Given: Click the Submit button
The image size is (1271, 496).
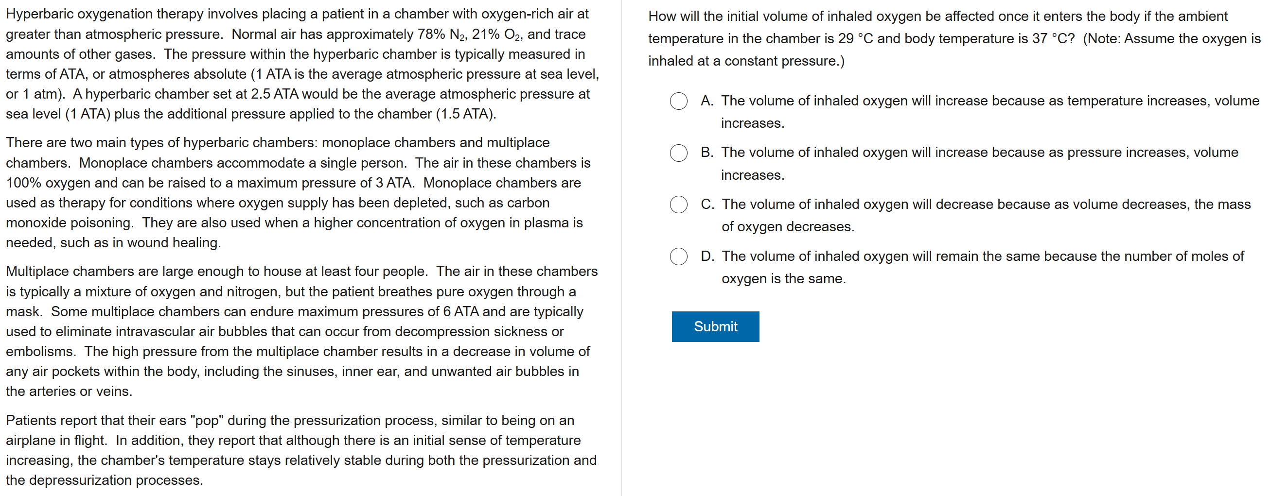Looking at the screenshot, I should click(x=715, y=326).
